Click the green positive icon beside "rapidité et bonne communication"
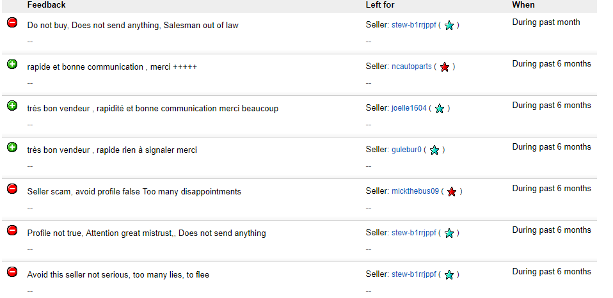 pyautogui.click(x=12, y=106)
